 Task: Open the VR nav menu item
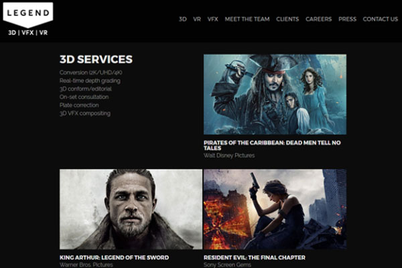(x=197, y=19)
